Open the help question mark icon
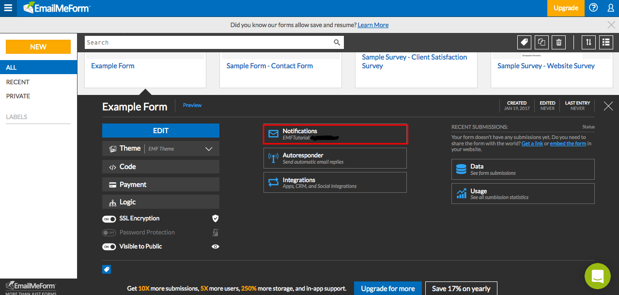 [593, 8]
